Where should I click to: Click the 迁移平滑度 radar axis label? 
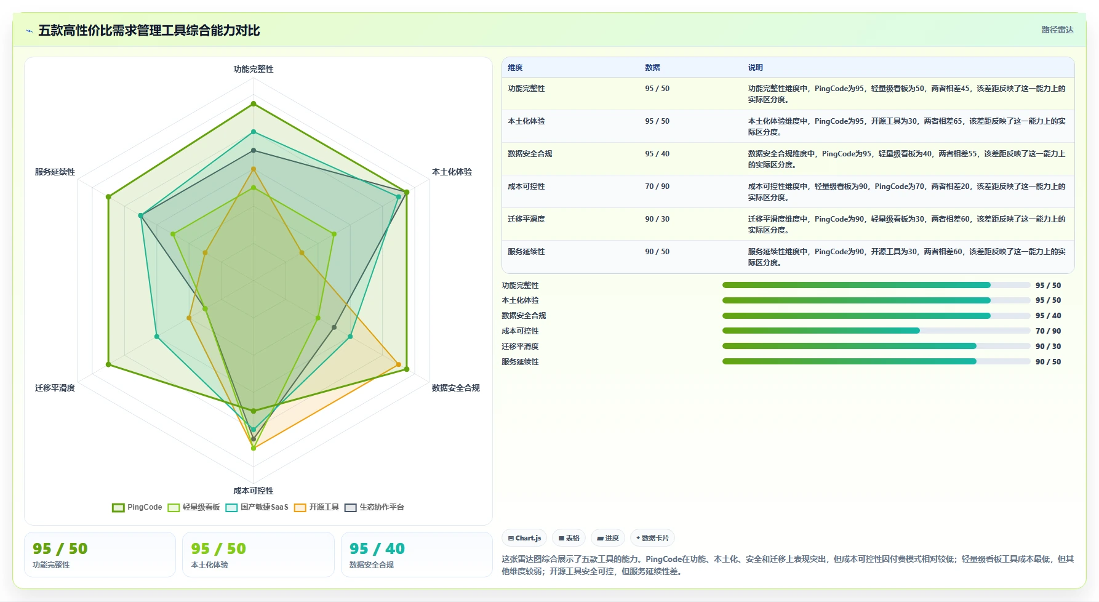point(55,388)
